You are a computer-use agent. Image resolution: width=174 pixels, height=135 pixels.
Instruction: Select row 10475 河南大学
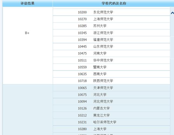111,53
